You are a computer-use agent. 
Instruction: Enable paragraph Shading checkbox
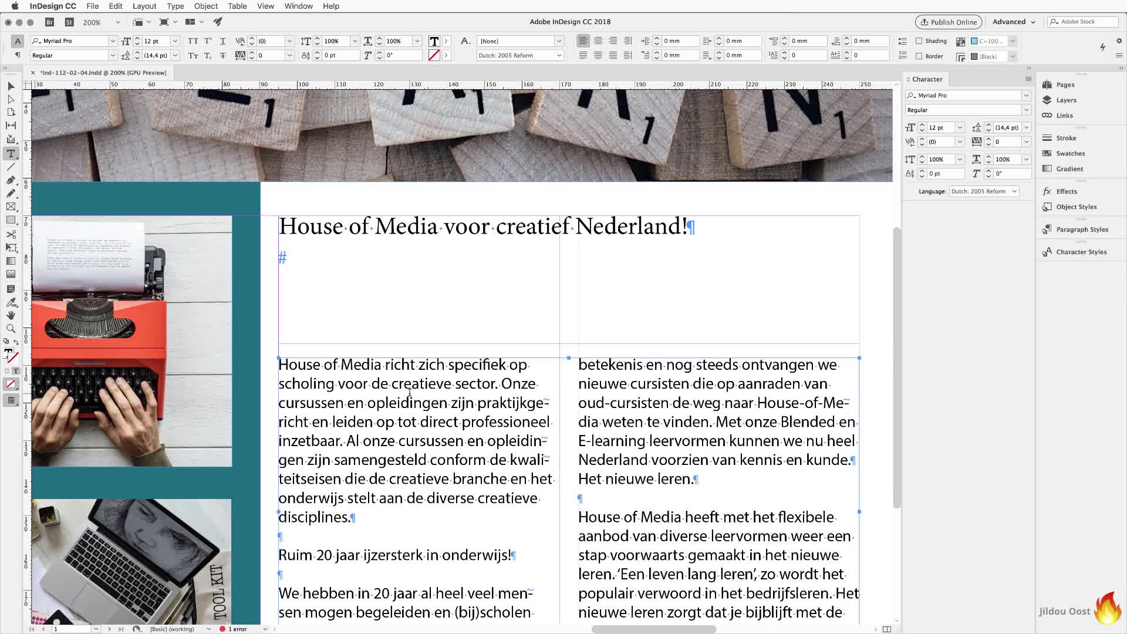coord(919,41)
